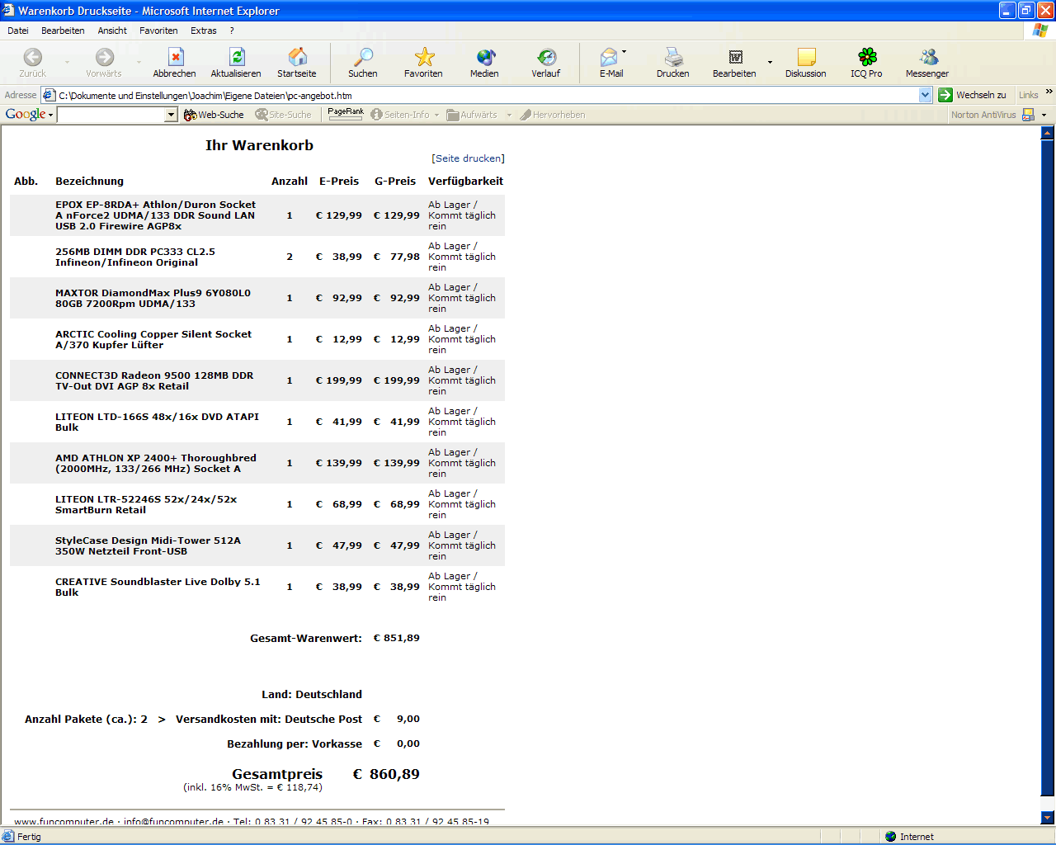Click the 256MB DIMM DDR PC333 text

pyautogui.click(x=135, y=257)
